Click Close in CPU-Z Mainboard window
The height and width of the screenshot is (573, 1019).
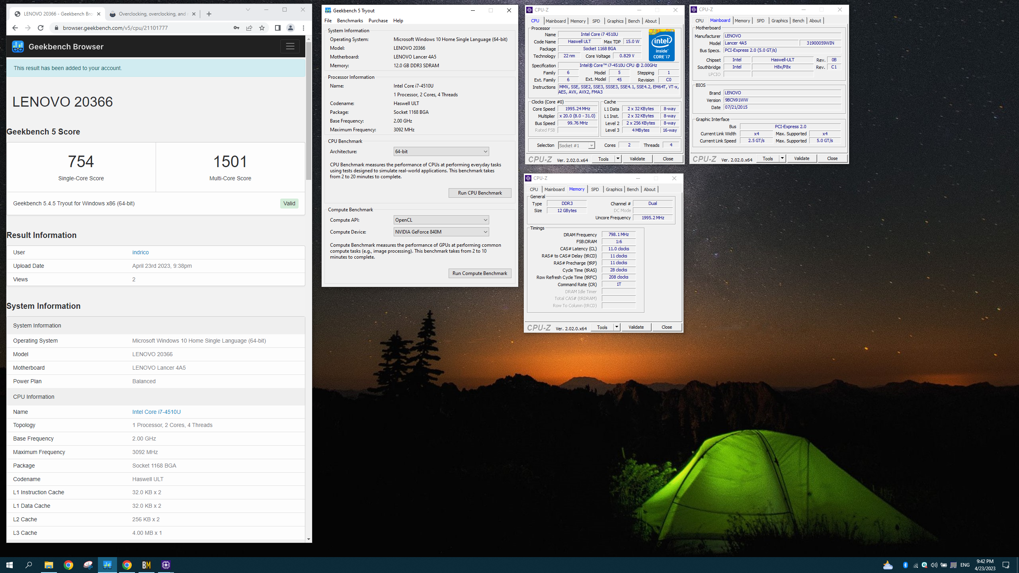832,158
